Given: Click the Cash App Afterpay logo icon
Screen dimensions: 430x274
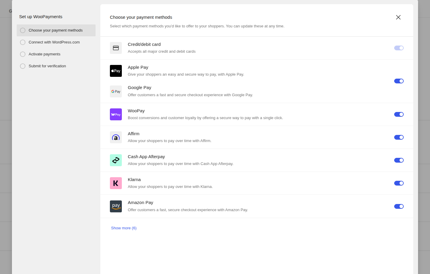Looking at the screenshot, I should coord(116,160).
